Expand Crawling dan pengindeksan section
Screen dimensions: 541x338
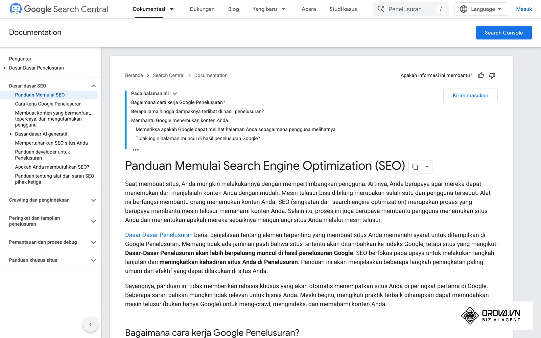pyautogui.click(x=94, y=200)
